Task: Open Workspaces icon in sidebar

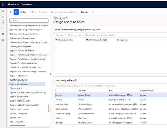Action: (3, 34)
